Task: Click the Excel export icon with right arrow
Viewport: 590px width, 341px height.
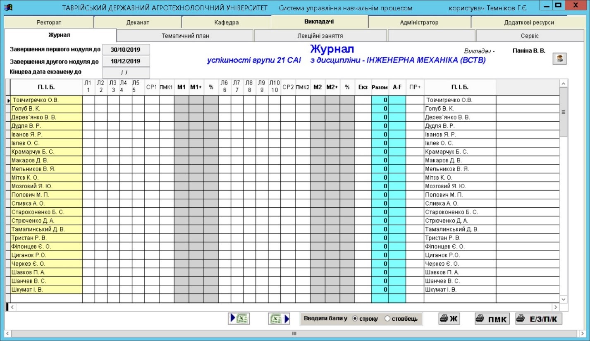Action: pyautogui.click(x=279, y=319)
